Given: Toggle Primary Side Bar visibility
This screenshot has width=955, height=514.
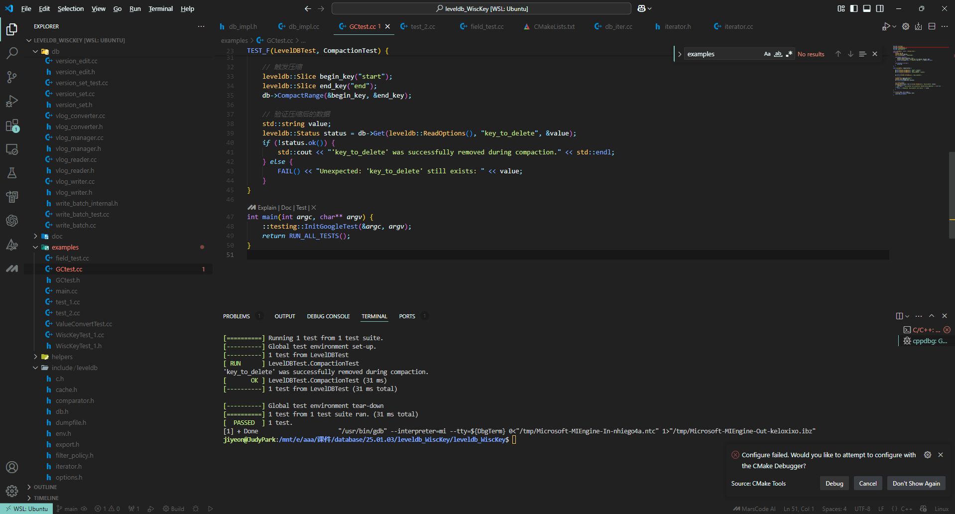Looking at the screenshot, I should [854, 8].
